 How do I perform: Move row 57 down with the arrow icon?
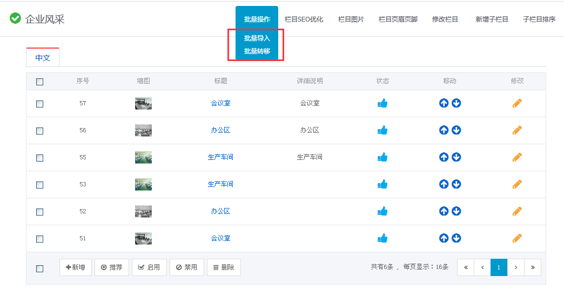coord(456,103)
